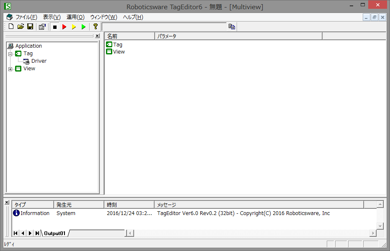The image size is (390, 251).
Task: Sort by 名前 column header
Action: coord(129,36)
